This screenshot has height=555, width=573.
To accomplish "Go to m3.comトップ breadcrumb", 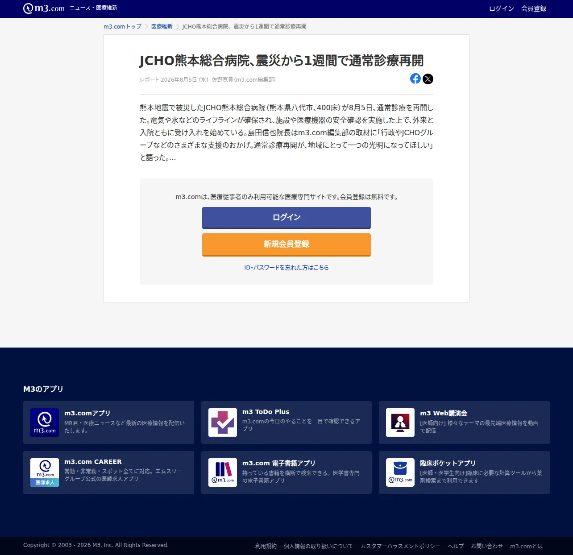I will (122, 27).
